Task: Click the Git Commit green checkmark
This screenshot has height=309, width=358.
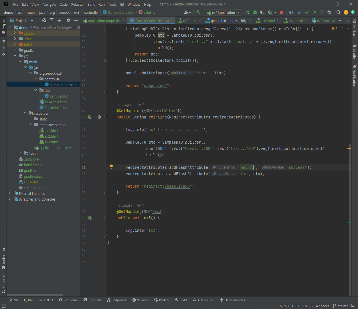Action: coord(307,12)
